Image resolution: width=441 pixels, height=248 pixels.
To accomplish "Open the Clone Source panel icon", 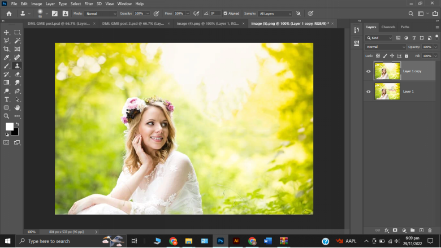I will (x=65, y=14).
